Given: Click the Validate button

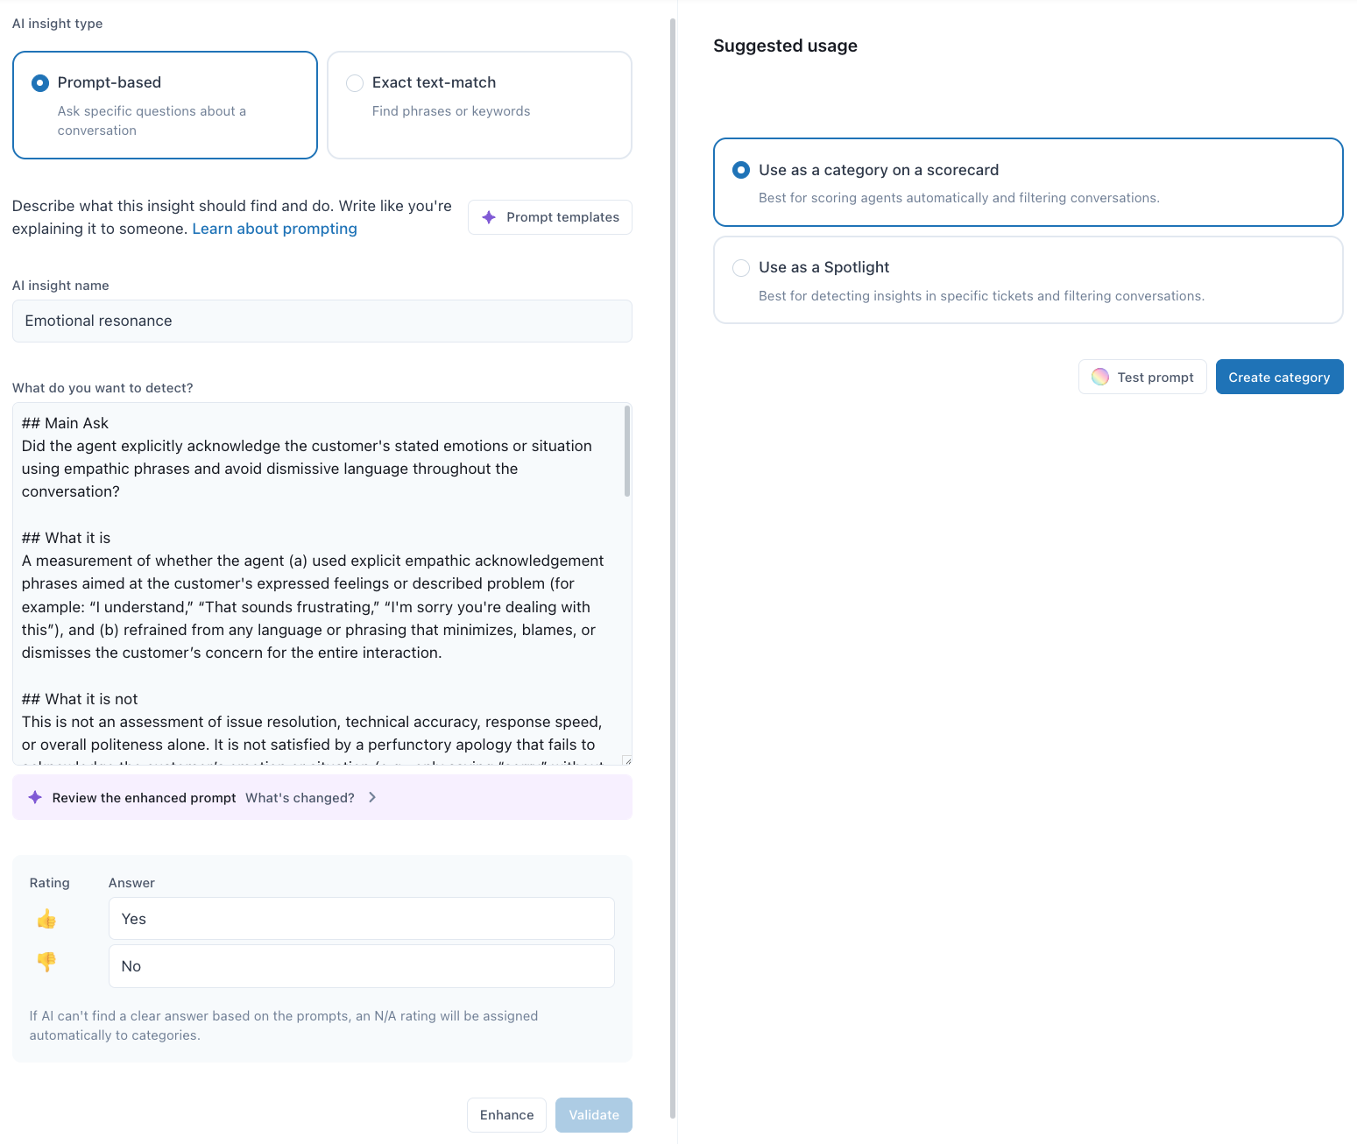Looking at the screenshot, I should tap(594, 1115).
